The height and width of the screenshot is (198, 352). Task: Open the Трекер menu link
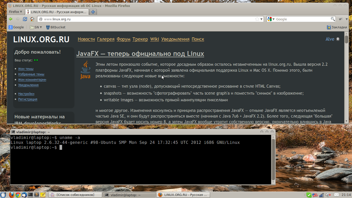tap(140, 39)
